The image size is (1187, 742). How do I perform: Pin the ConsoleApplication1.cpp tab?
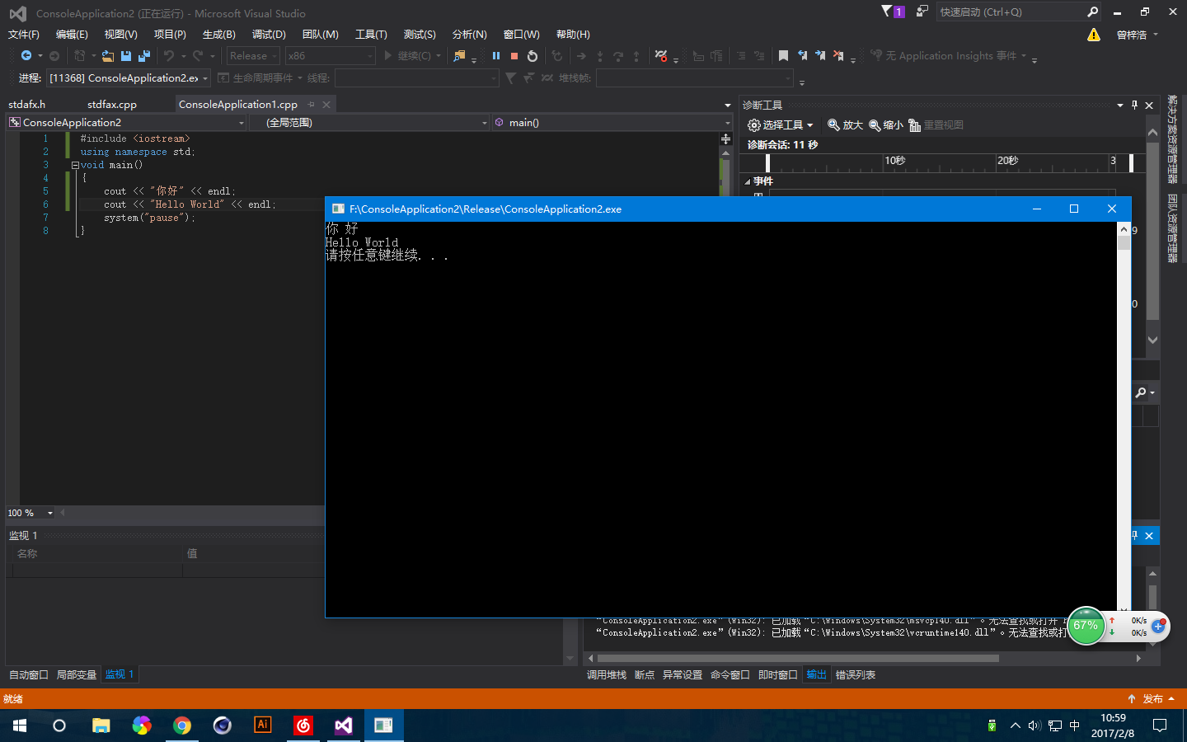click(x=312, y=105)
